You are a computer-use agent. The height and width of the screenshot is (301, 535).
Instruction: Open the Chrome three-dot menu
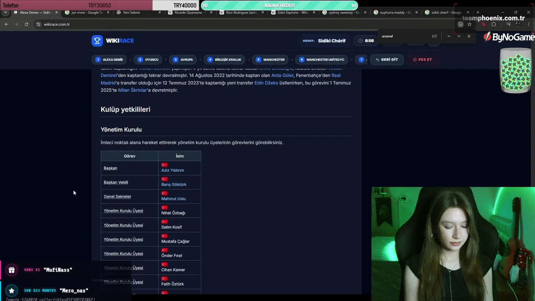[530, 24]
